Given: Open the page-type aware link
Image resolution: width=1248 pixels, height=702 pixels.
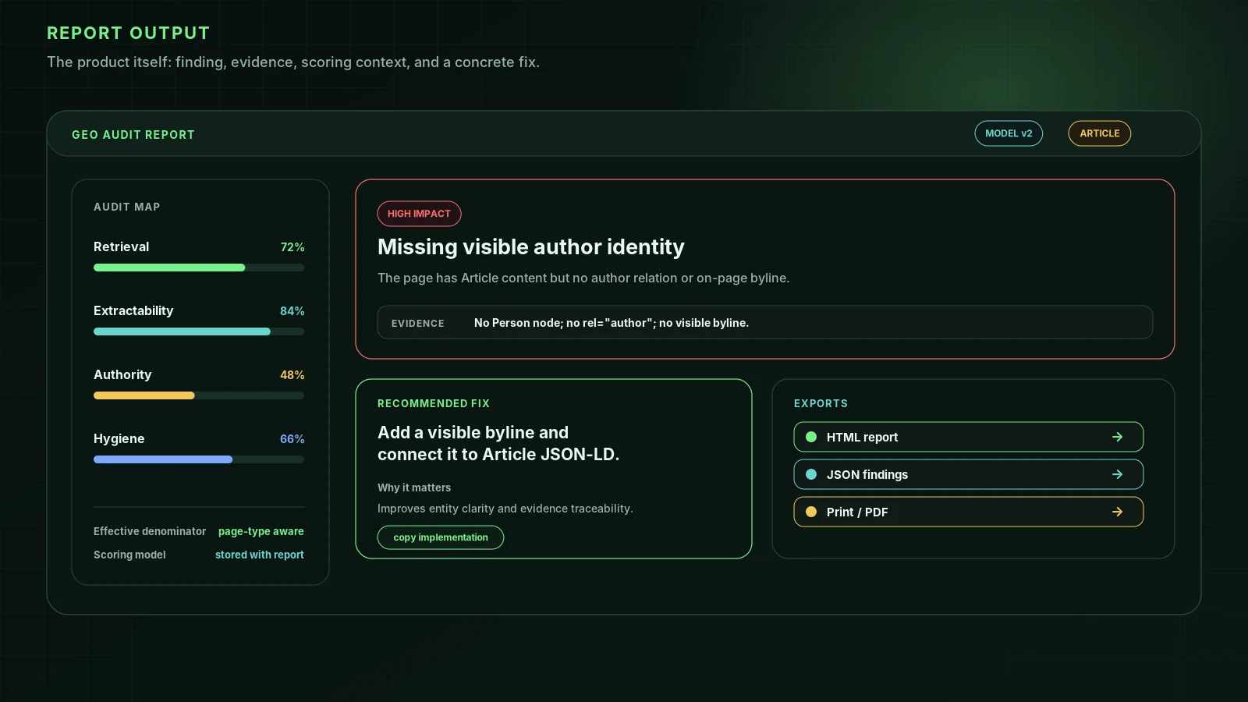Looking at the screenshot, I should (x=261, y=531).
